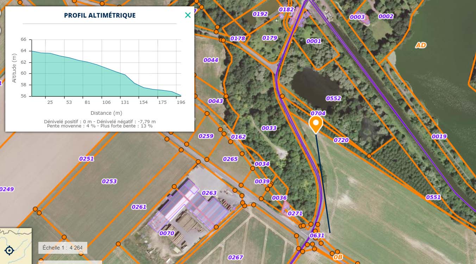Click the OB cadastral section label
The image size is (476, 264).
click(x=338, y=257)
